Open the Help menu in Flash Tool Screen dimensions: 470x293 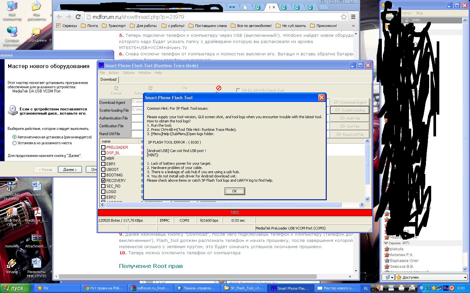158,73
